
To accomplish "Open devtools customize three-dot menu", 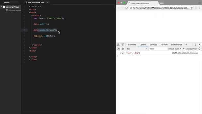I will [x=195, y=45].
